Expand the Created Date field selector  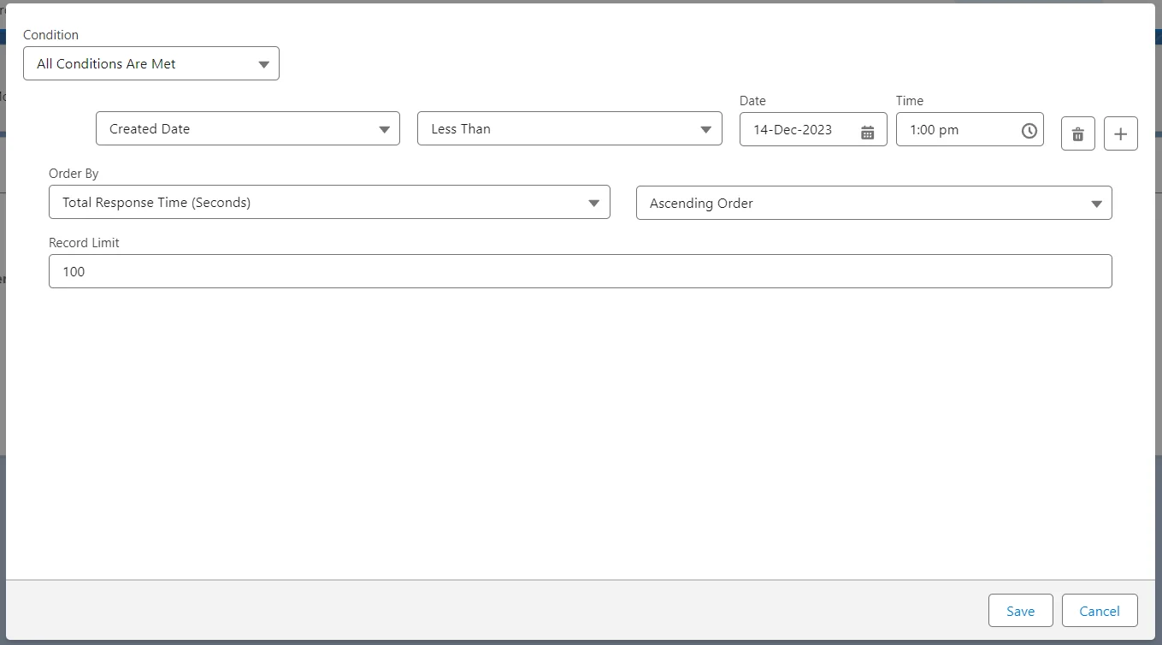pyautogui.click(x=231, y=129)
